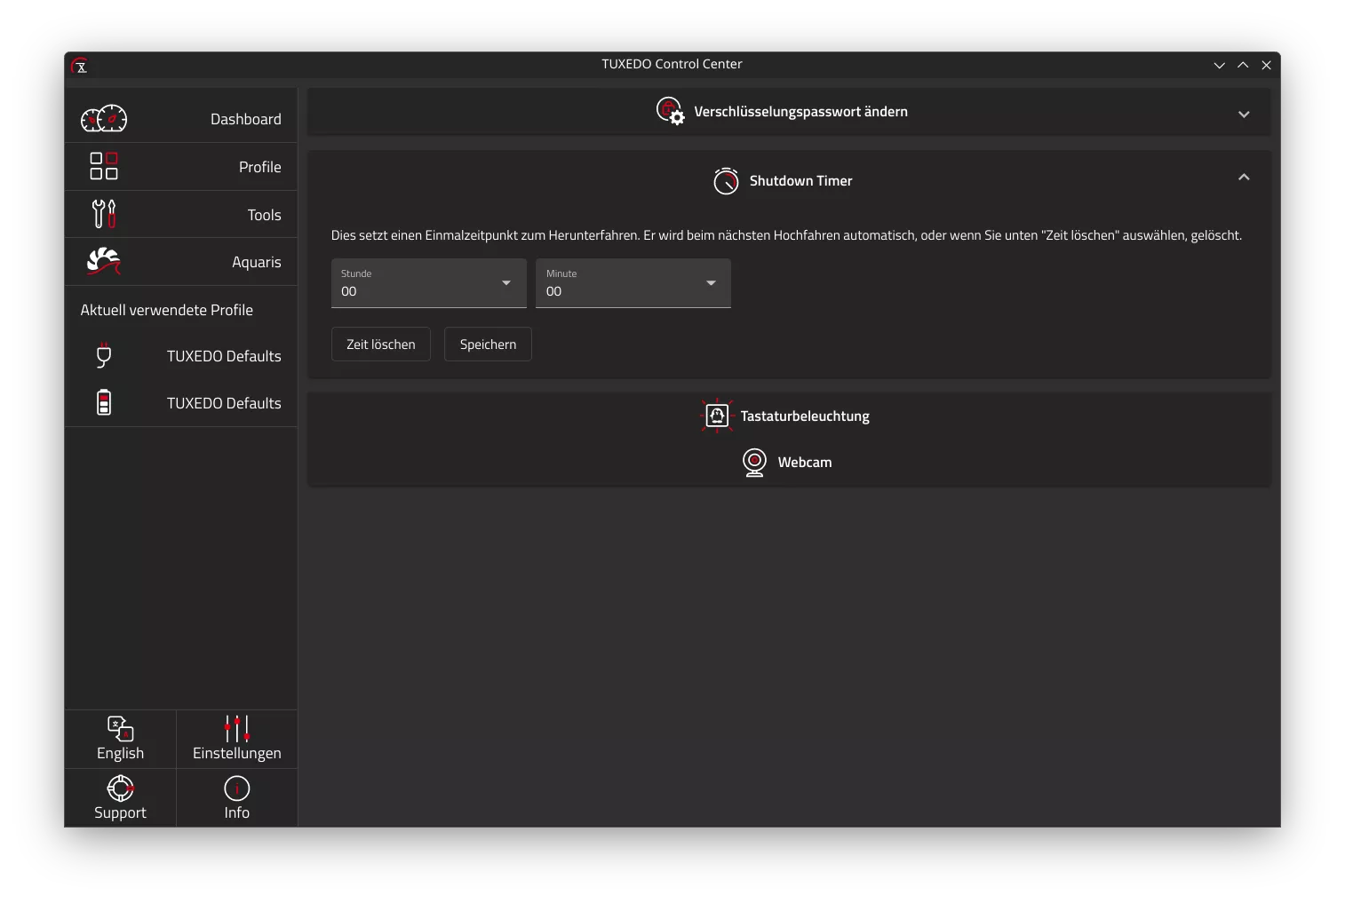Click Zeit löschen to clear the timer
This screenshot has width=1345, height=903.
point(380,344)
